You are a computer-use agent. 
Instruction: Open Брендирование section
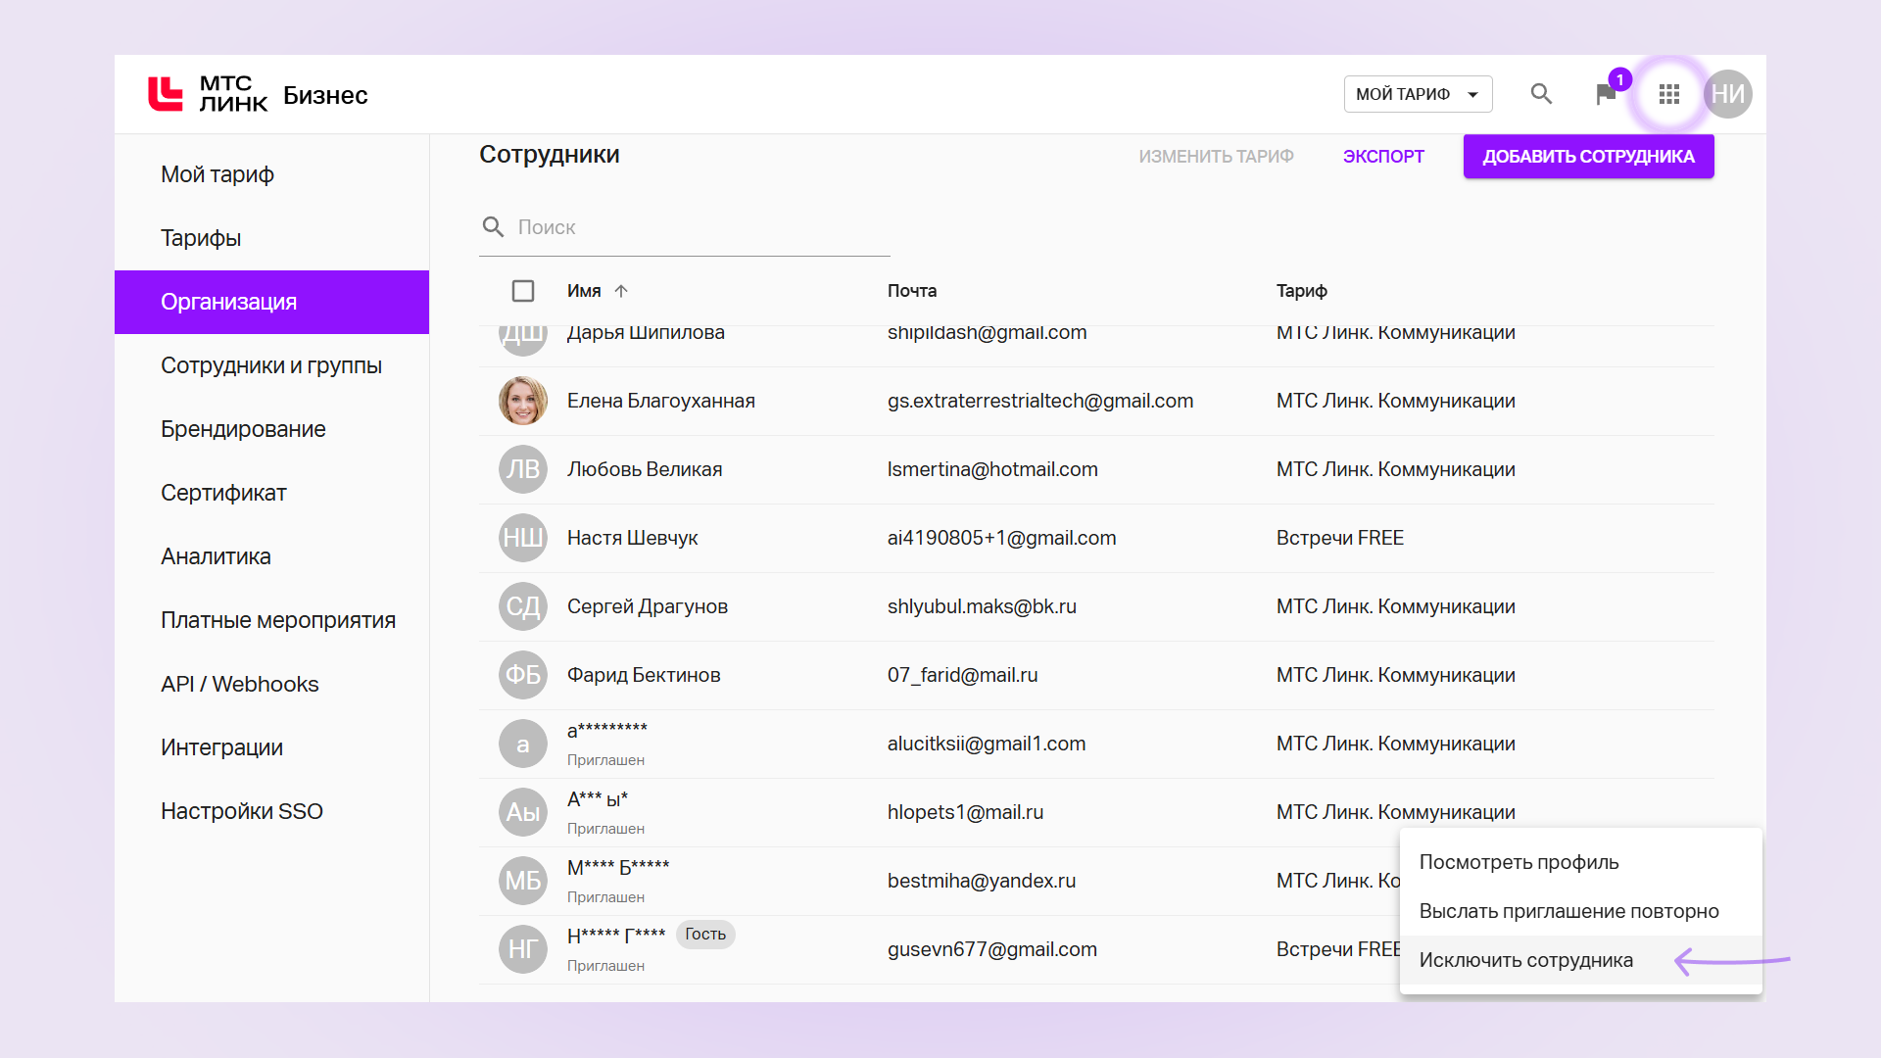pyautogui.click(x=271, y=429)
